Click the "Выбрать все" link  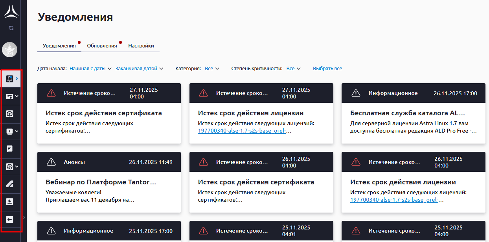pos(327,69)
